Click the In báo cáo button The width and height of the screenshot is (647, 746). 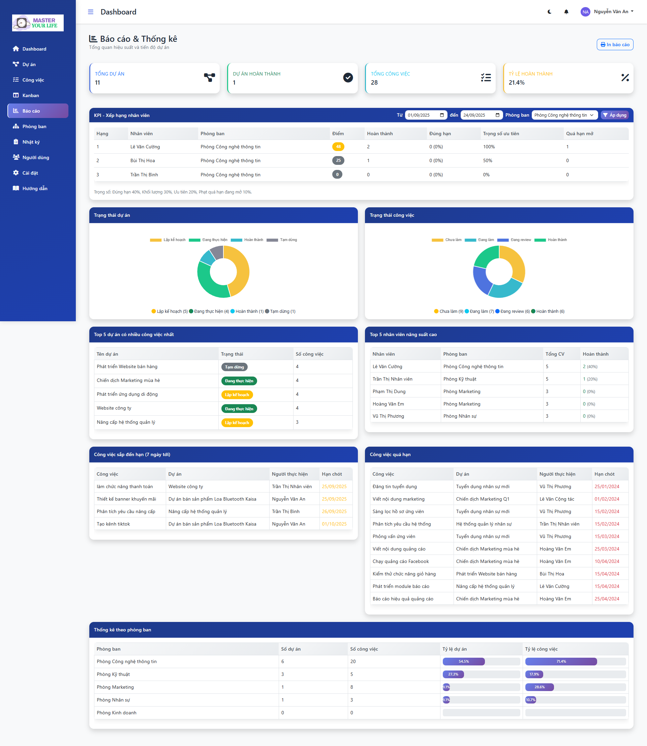point(615,44)
